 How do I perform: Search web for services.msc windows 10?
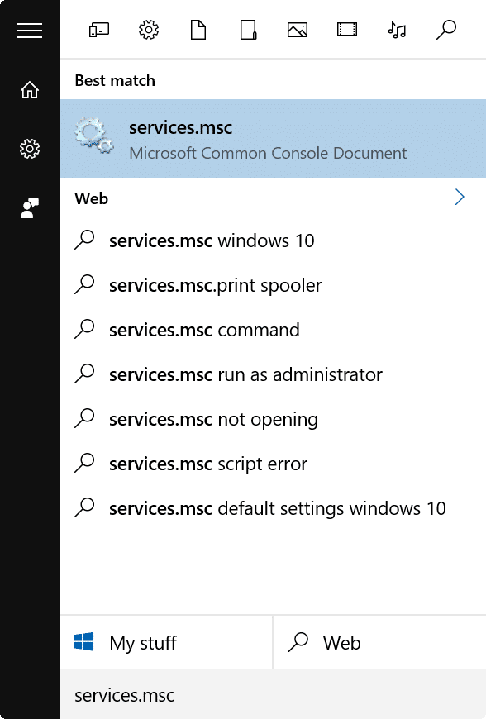click(x=273, y=240)
